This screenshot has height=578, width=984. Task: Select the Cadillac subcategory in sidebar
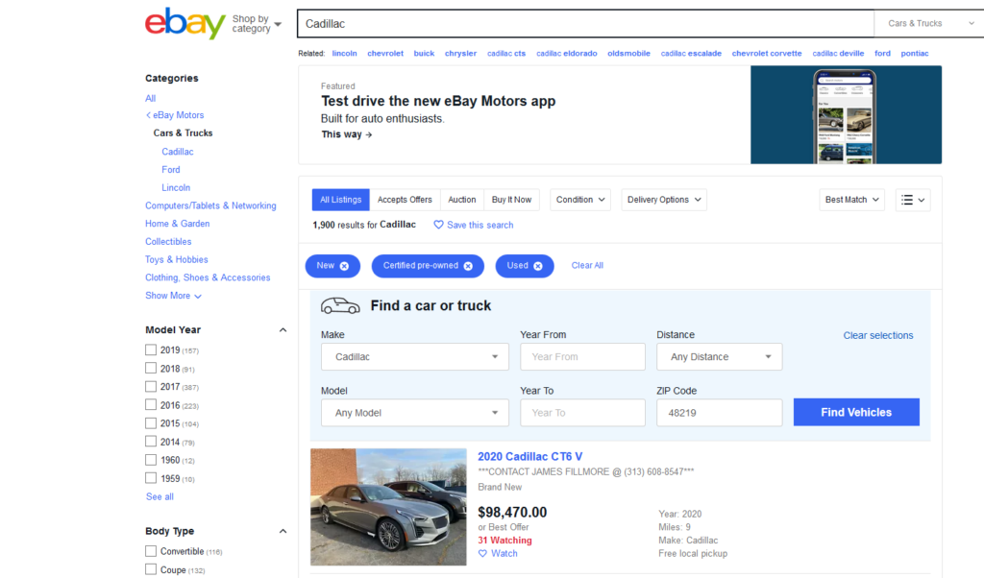[x=178, y=152]
